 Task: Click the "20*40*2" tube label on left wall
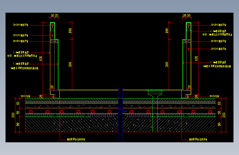pos(21,41)
